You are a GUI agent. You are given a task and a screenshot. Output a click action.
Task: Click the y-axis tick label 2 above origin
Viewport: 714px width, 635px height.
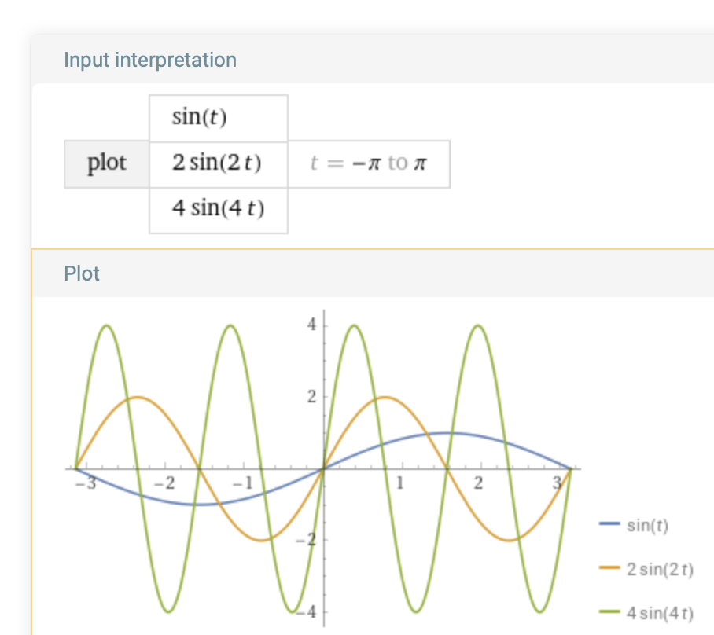tap(311, 397)
